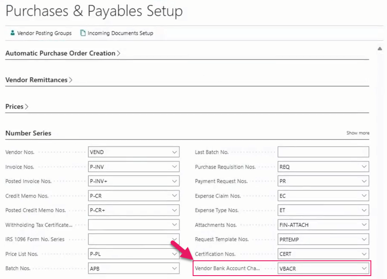Open the Price List Nos. dropdown arrow
Screen dimensions: 387x279
point(174,254)
